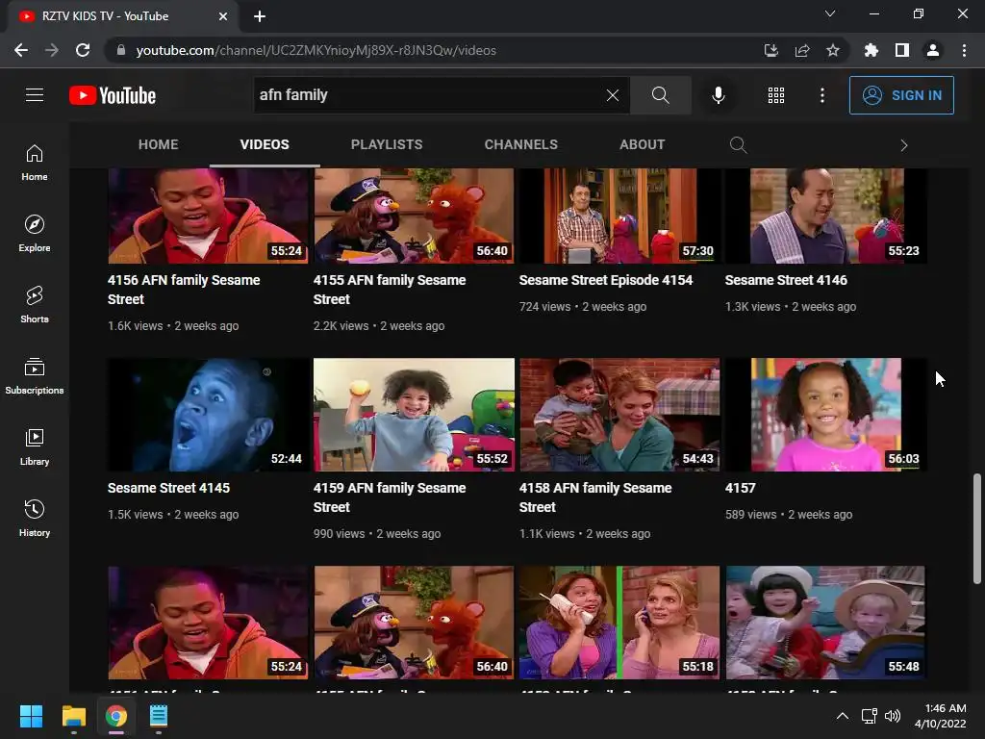Open Explore in the sidebar
Viewport: 985px width, 739px height.
coord(35,233)
